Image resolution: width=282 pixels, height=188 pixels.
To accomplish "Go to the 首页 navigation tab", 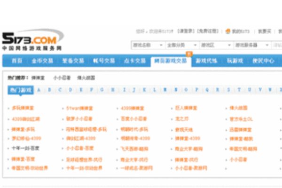I will pos(17,61).
